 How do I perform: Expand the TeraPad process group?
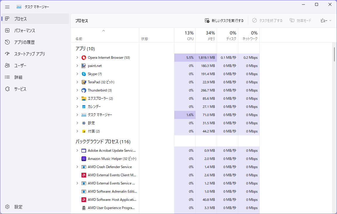(x=77, y=82)
